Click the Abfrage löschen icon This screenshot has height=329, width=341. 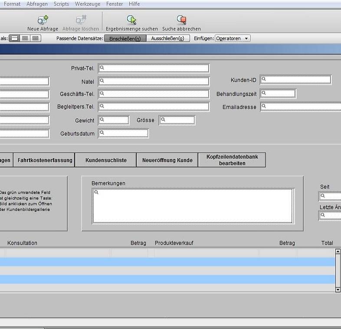pyautogui.click(x=81, y=20)
